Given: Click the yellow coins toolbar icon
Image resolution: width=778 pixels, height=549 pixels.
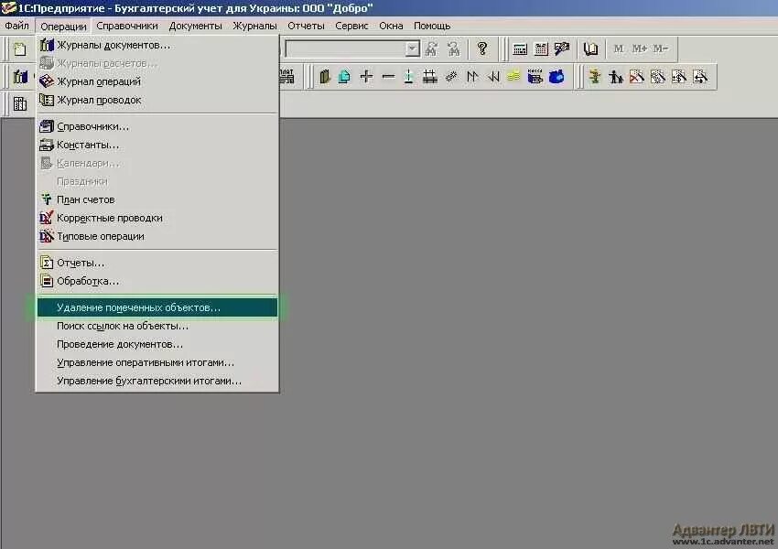Looking at the screenshot, I should click(513, 77).
